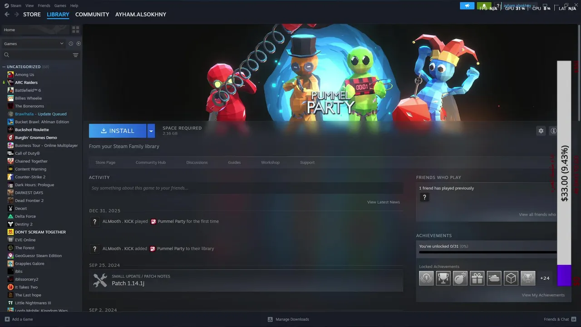This screenshot has width=581, height=327.
Task: Click the friend avatar under Friends Who Play
Action: pos(424,197)
